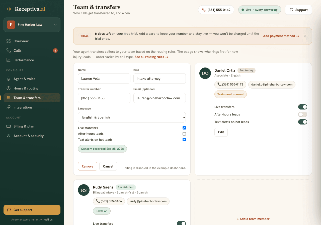This screenshot has height=225, width=321.
Task: Click Add payment method link
Action: pyautogui.click(x=281, y=36)
